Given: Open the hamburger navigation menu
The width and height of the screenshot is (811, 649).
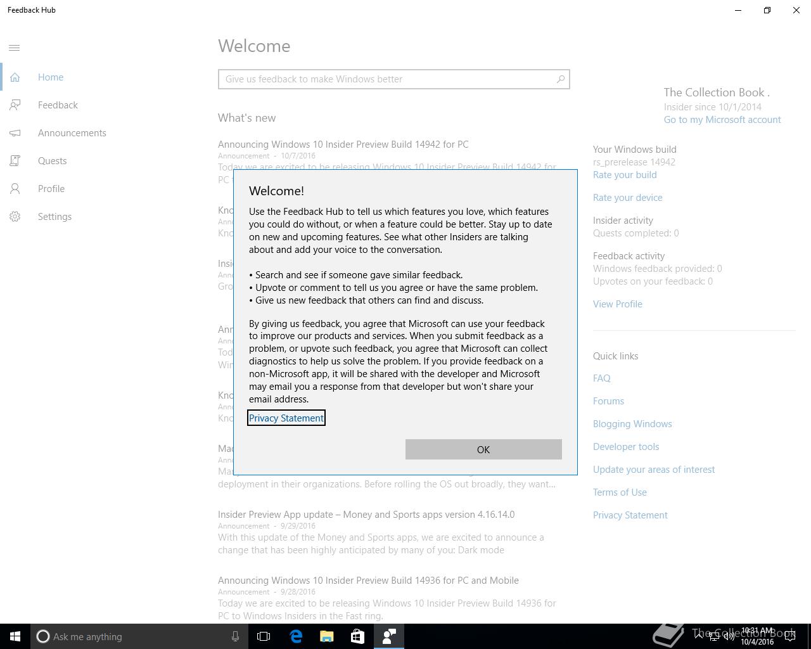Looking at the screenshot, I should tap(15, 48).
